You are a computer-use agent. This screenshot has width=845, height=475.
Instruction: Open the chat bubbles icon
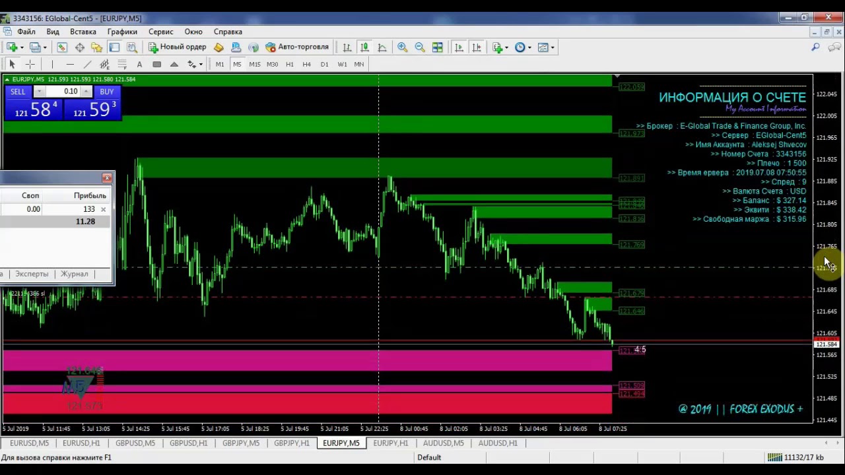pyautogui.click(x=833, y=47)
